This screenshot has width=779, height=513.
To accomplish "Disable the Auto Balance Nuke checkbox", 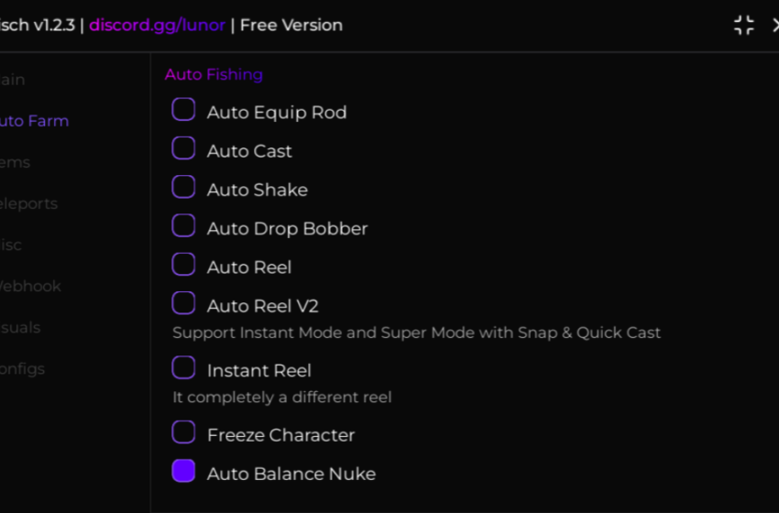I will (183, 471).
